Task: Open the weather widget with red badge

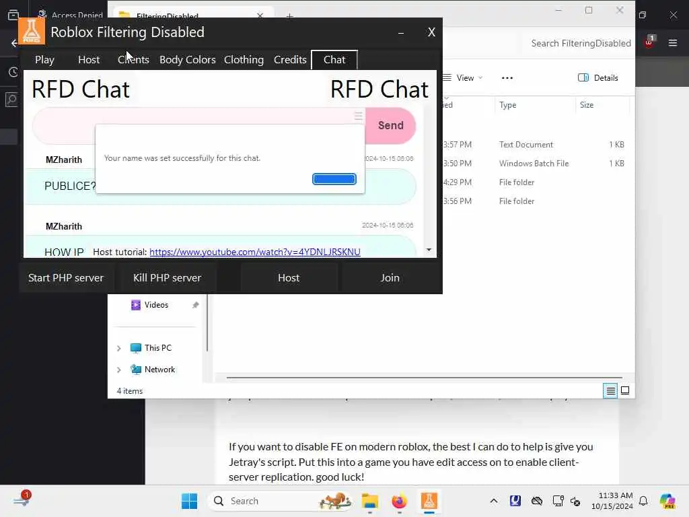Action: 22,500
